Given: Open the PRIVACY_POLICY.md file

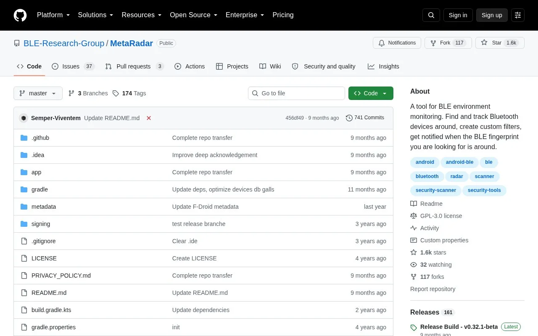Looking at the screenshot, I should [x=61, y=276].
